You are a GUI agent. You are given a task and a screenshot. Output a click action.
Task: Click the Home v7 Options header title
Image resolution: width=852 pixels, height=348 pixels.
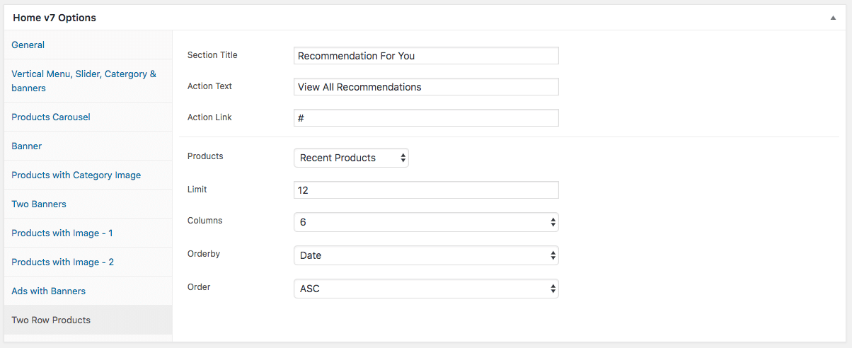(x=54, y=18)
